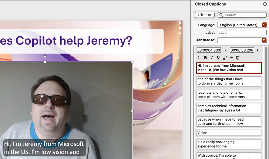Add a new caption with plus icon
The image size is (269, 159).
point(231,57)
